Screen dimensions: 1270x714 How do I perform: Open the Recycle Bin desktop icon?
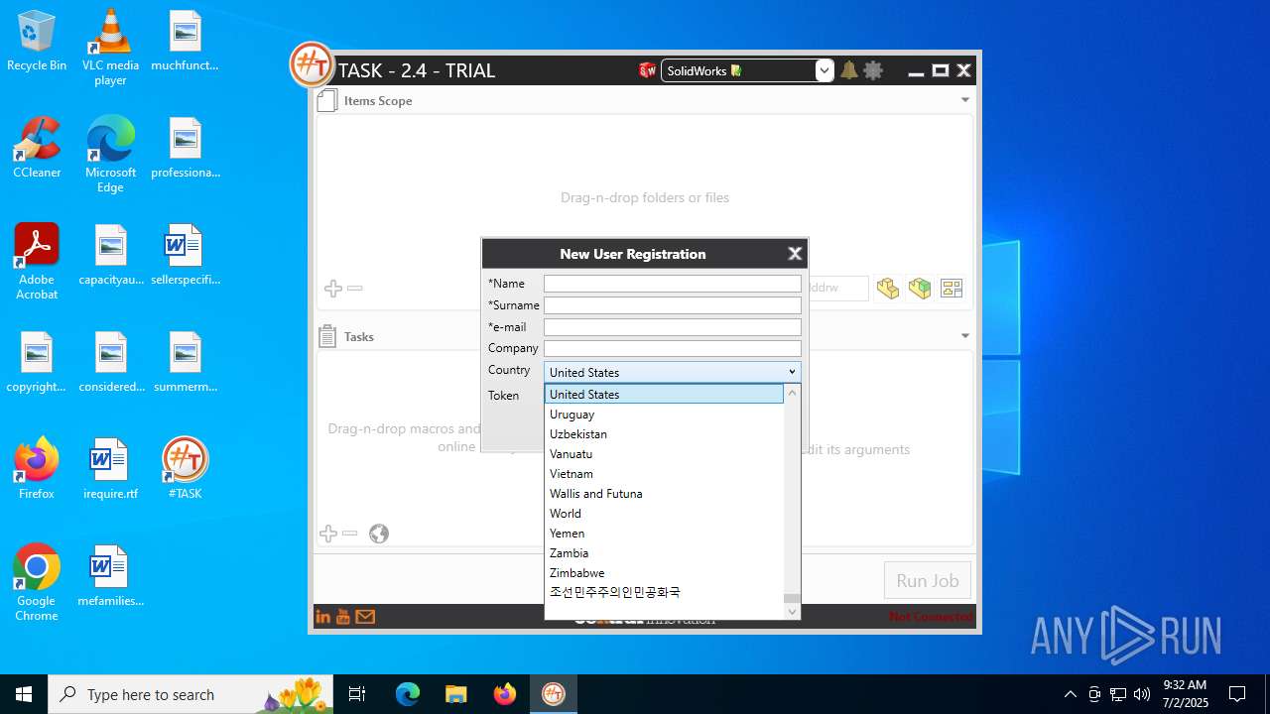tap(37, 42)
